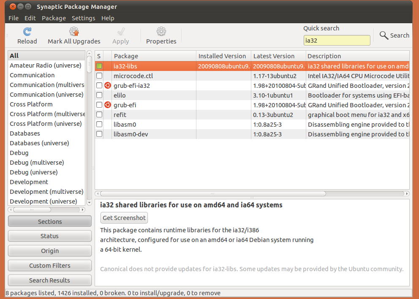Select the All section
The height and width of the screenshot is (299, 419).
pyautogui.click(x=46, y=56)
